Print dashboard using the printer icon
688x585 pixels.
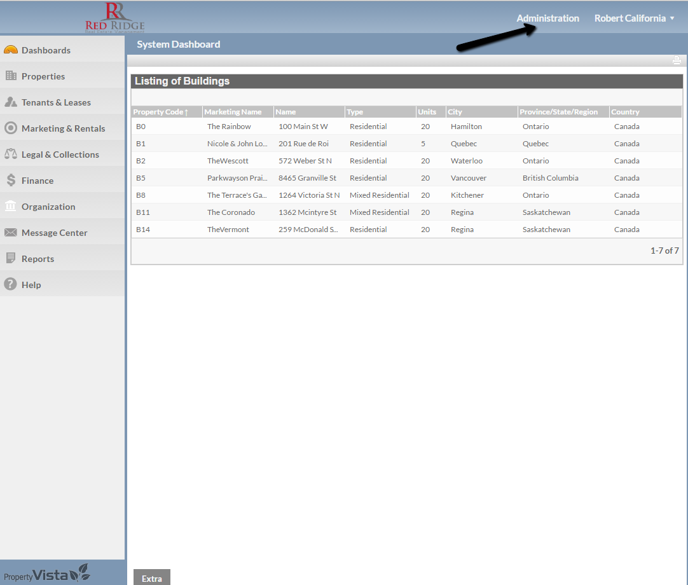tap(677, 61)
